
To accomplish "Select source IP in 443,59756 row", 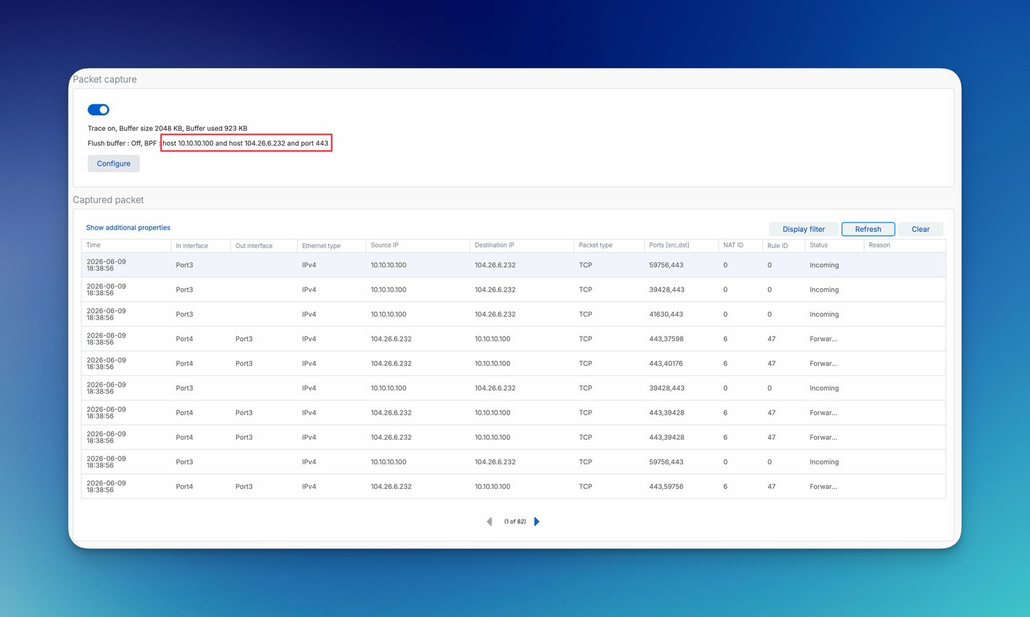I will [391, 487].
